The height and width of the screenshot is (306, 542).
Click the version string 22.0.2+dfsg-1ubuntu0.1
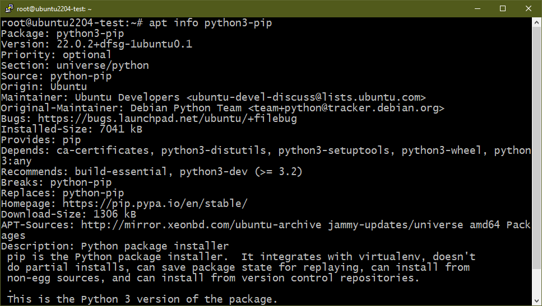(x=124, y=44)
